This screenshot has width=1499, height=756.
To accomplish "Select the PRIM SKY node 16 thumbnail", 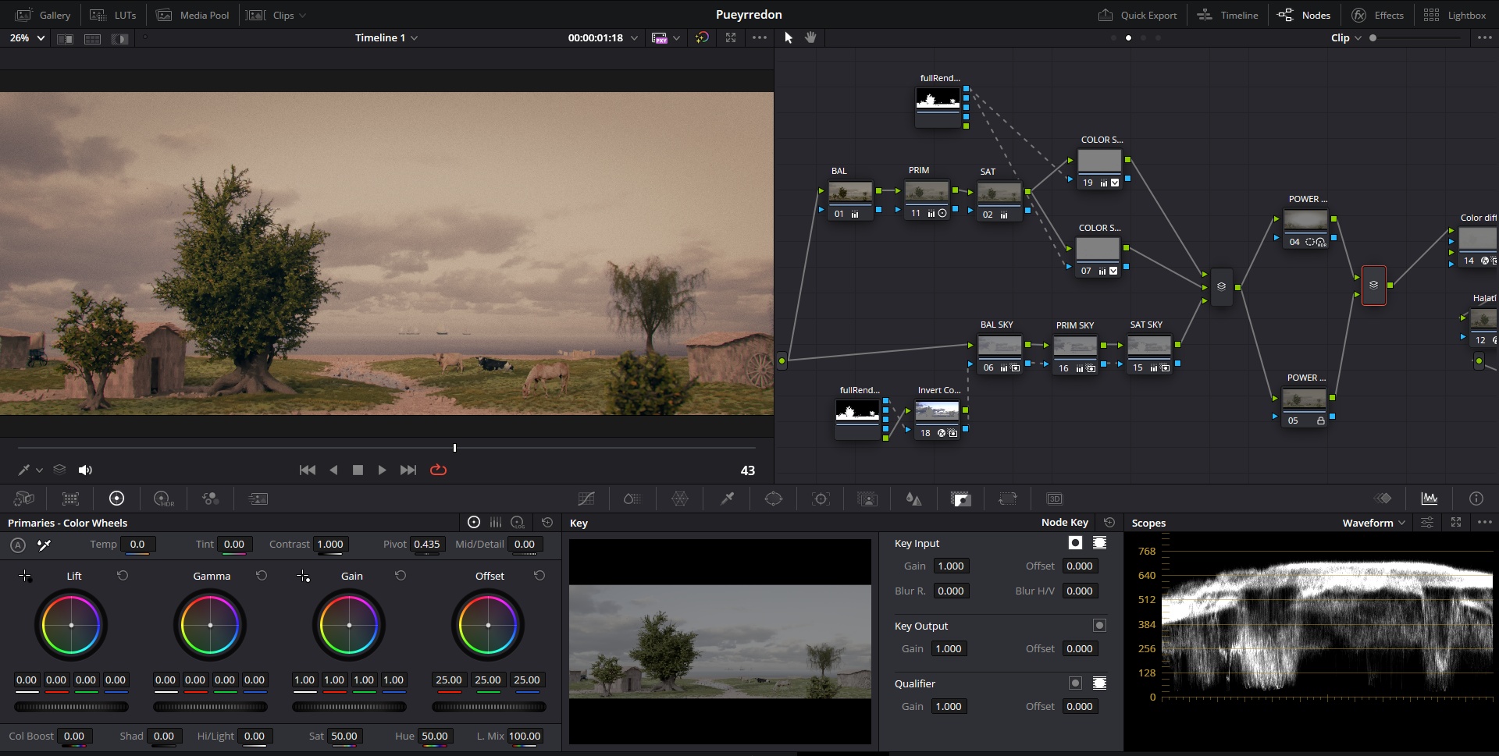I will pos(1075,346).
